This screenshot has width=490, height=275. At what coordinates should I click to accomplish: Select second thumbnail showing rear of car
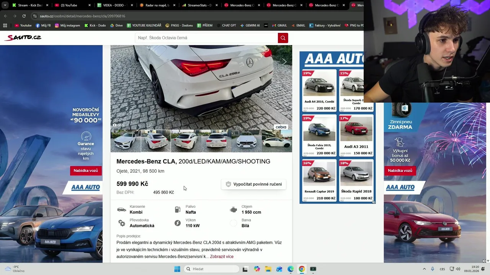pyautogui.click(x=156, y=141)
